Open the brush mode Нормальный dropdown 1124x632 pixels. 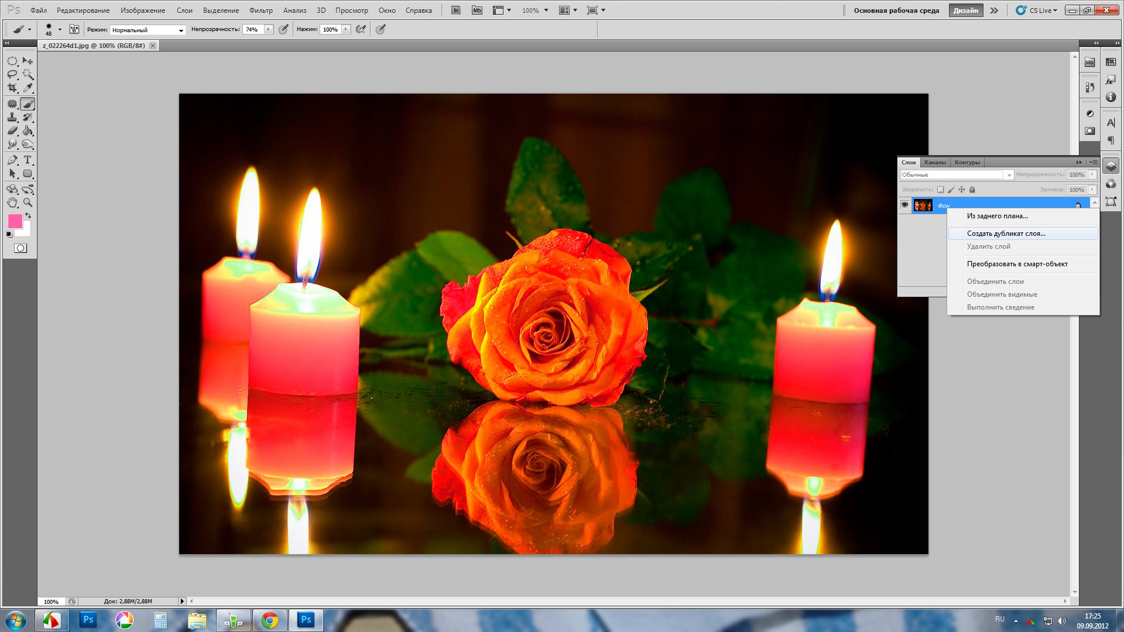pos(148,30)
